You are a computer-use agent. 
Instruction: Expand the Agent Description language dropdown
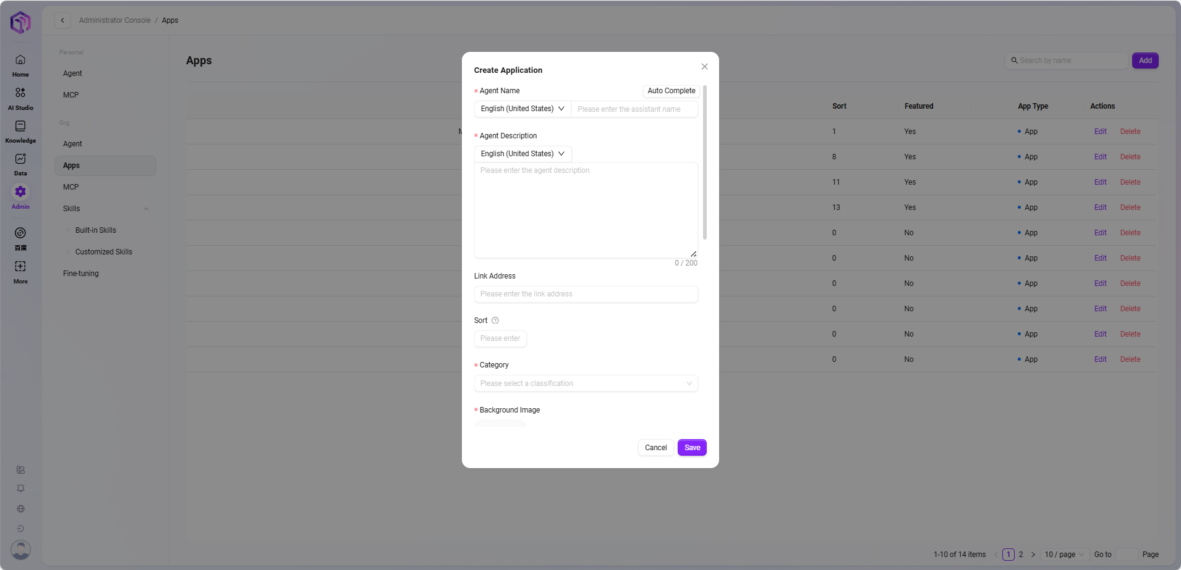(522, 154)
